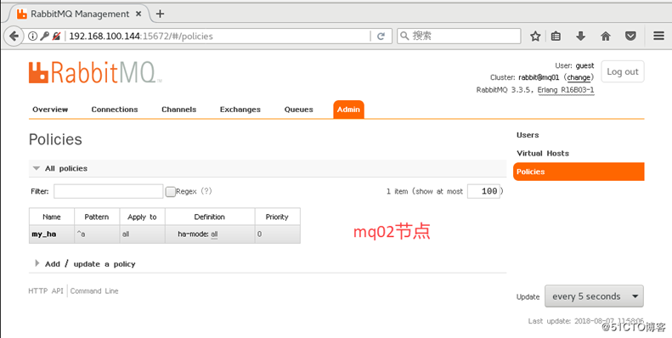Image resolution: width=672 pixels, height=338 pixels.
Task: Sort by the Name column header
Action: point(52,217)
